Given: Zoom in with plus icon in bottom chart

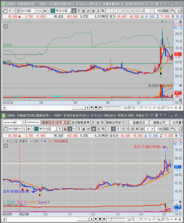Looking at the screenshot, I should [x=176, y=219].
